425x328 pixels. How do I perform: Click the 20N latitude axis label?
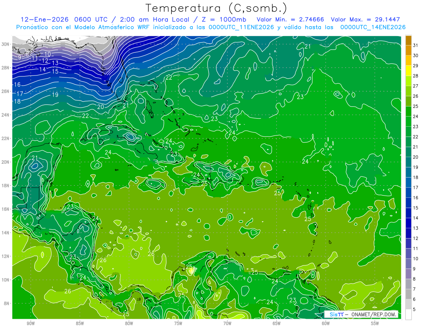point(6,162)
